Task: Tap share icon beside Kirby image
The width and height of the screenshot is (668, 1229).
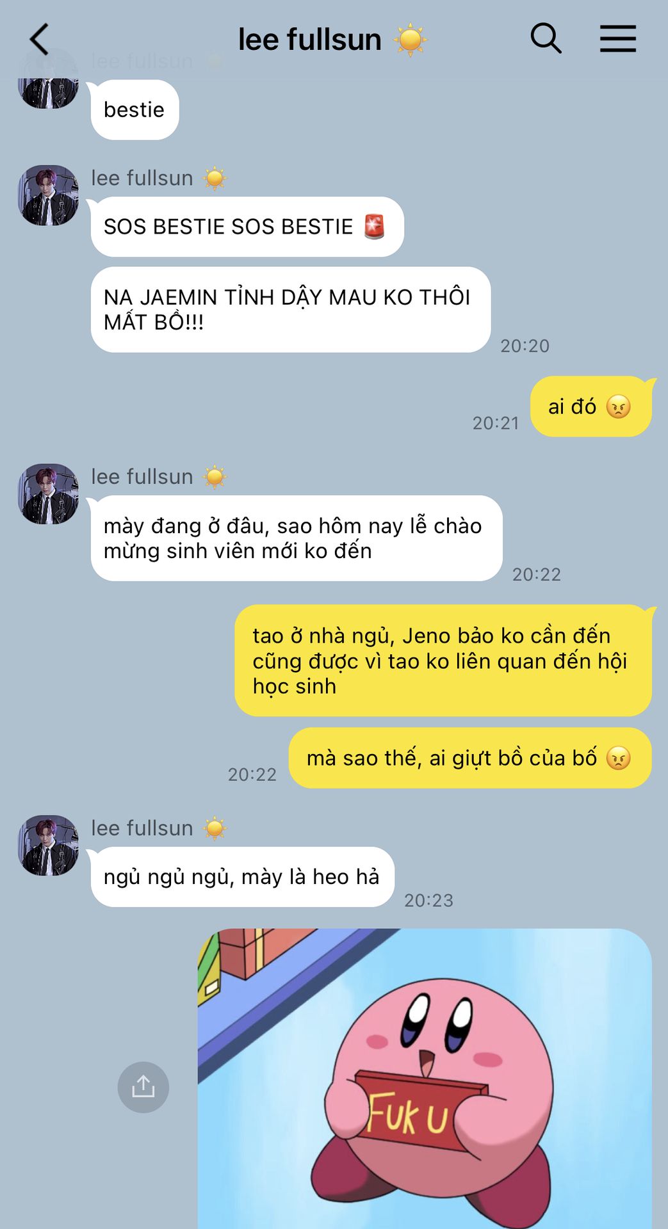Action: tap(143, 1087)
